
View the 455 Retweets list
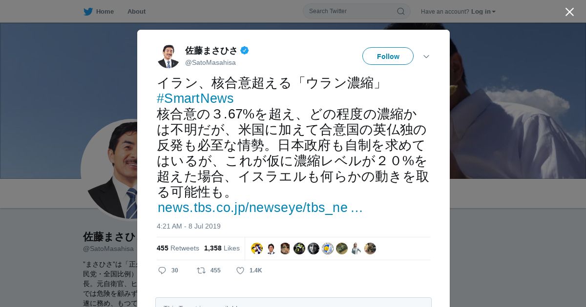coord(178,248)
